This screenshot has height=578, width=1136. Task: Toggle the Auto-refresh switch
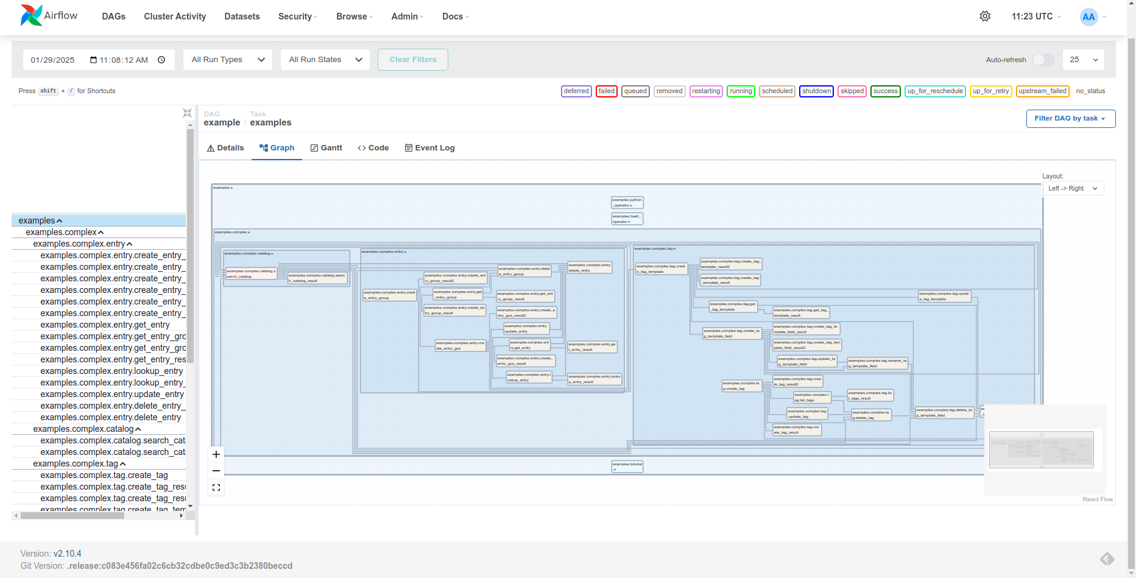click(x=1043, y=60)
